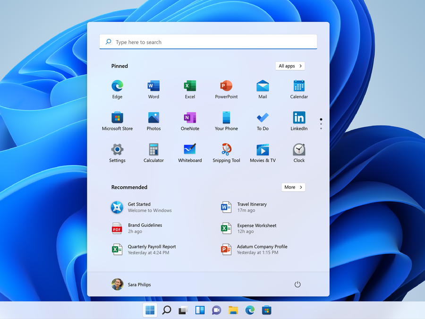The height and width of the screenshot is (319, 425).
Task: Jump to second pinned apps page dot
Action: point(321,124)
